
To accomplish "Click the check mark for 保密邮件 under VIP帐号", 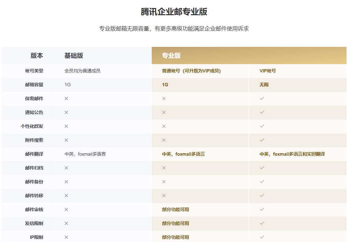I will 262,98.
